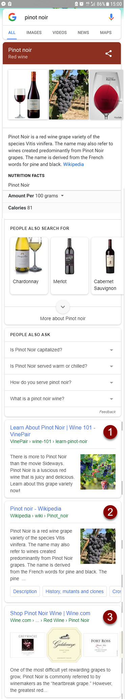This screenshot has width=125, height=699.
Task: Expand 'Is Pinot Noir capitalized?' question
Action: (63, 350)
